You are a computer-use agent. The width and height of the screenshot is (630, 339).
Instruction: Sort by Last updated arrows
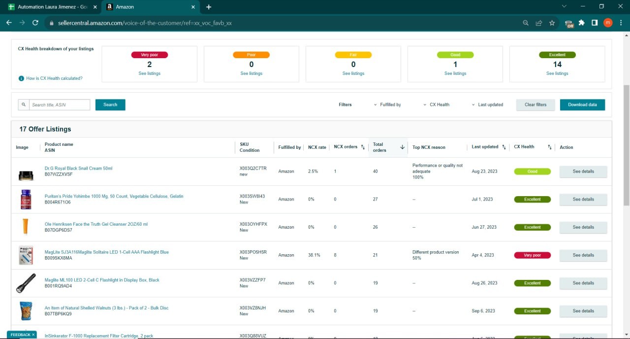click(504, 147)
